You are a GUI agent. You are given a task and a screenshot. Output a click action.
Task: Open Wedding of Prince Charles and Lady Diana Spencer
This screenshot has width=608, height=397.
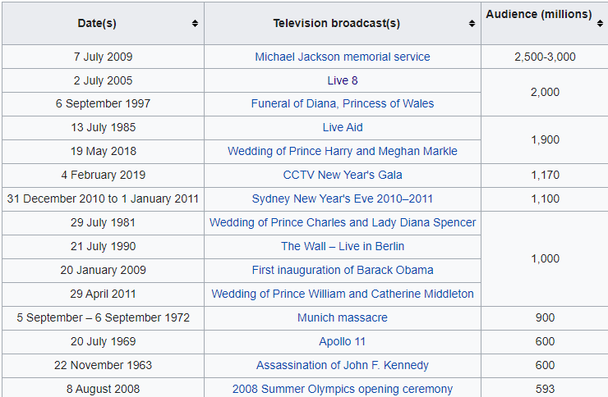coord(343,222)
